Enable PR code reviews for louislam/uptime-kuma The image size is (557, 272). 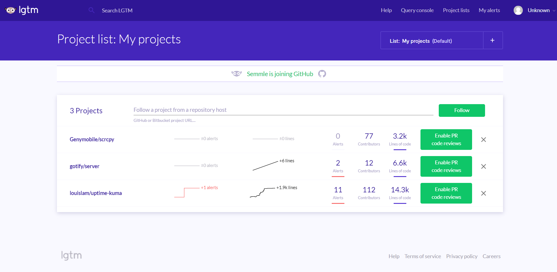pyautogui.click(x=446, y=193)
